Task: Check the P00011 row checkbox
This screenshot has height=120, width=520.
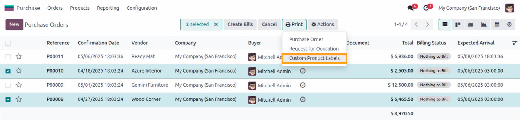Action: coord(8,57)
